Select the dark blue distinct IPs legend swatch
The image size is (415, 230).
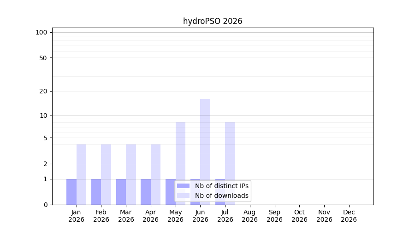click(x=183, y=186)
